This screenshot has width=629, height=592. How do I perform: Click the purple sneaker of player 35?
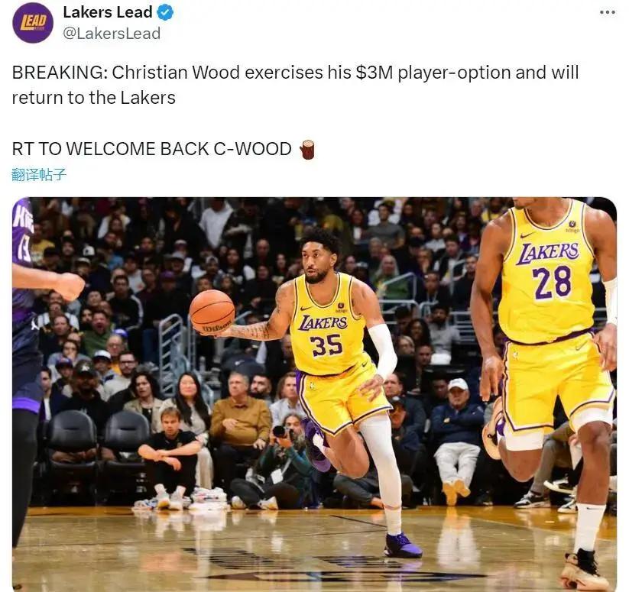[403, 545]
